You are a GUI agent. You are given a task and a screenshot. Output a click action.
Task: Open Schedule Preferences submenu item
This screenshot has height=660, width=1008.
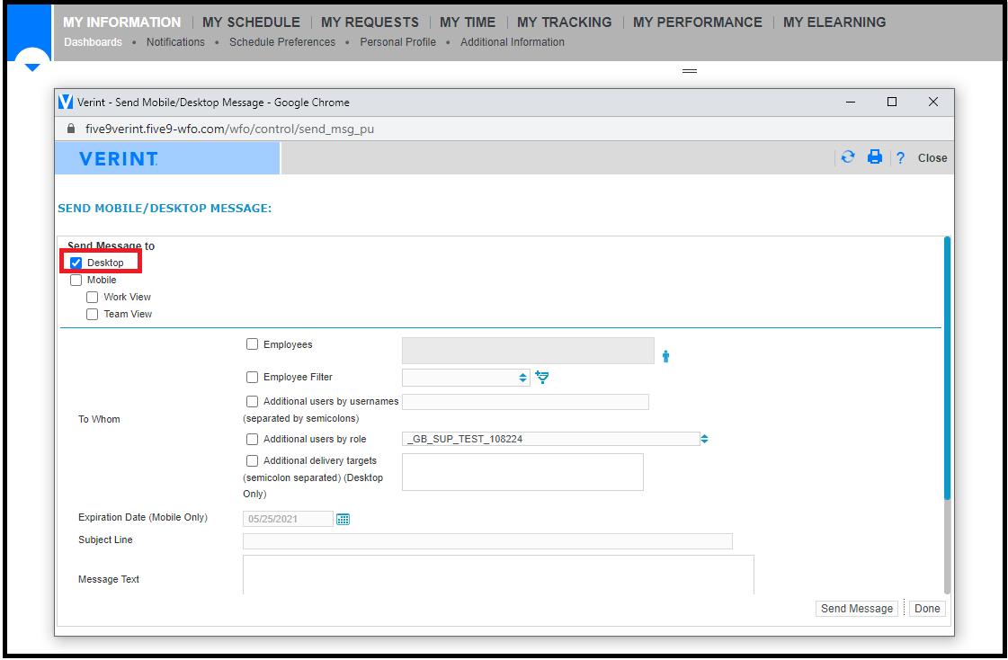click(282, 41)
